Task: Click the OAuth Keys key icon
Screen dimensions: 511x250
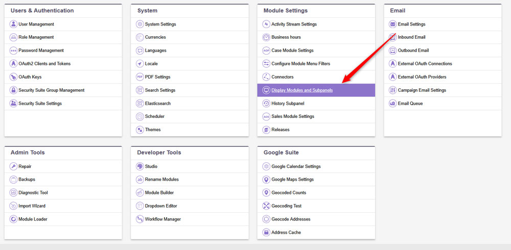Action: coord(13,77)
